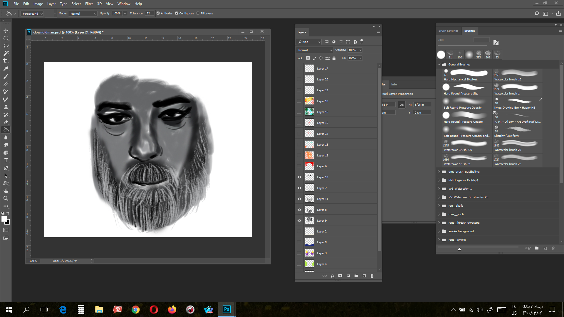The width and height of the screenshot is (564, 317).
Task: Select the Layer 6 row
Action: pos(337,166)
